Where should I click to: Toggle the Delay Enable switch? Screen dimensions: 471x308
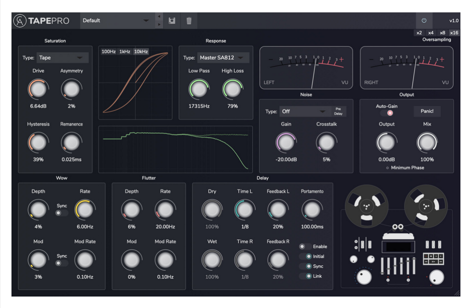tap(305, 246)
